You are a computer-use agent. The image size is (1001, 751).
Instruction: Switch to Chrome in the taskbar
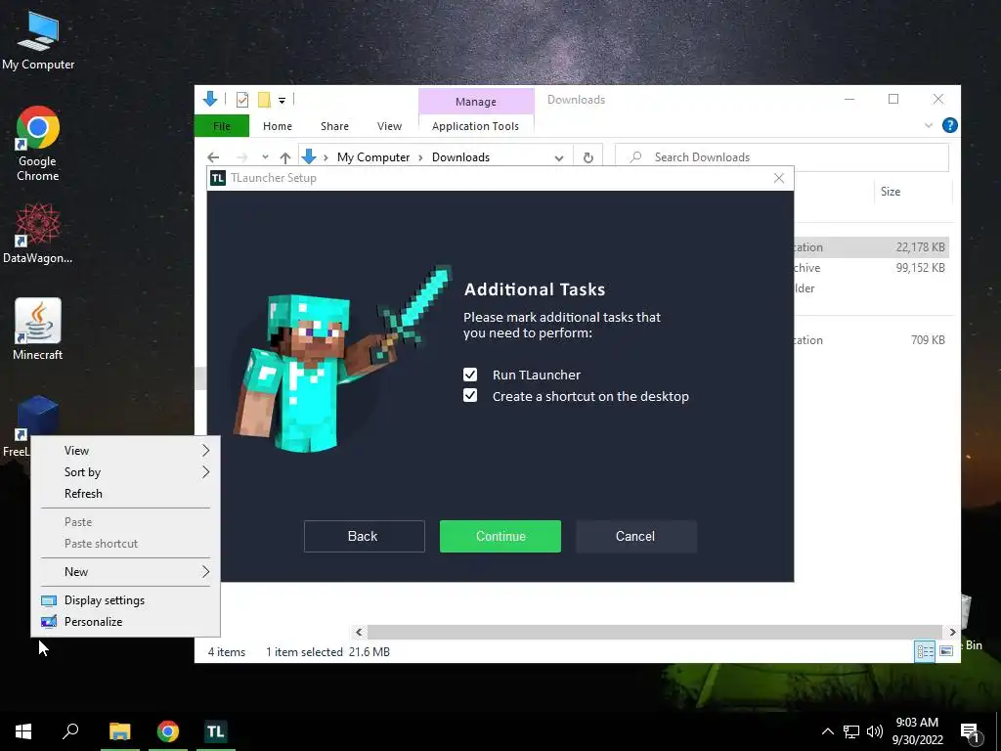(168, 731)
